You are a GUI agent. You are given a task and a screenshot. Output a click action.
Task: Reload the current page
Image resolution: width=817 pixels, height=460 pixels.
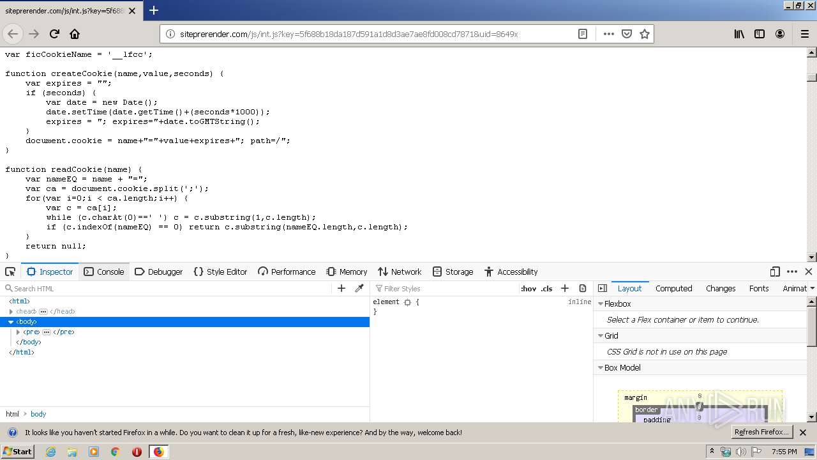pyautogui.click(x=54, y=34)
